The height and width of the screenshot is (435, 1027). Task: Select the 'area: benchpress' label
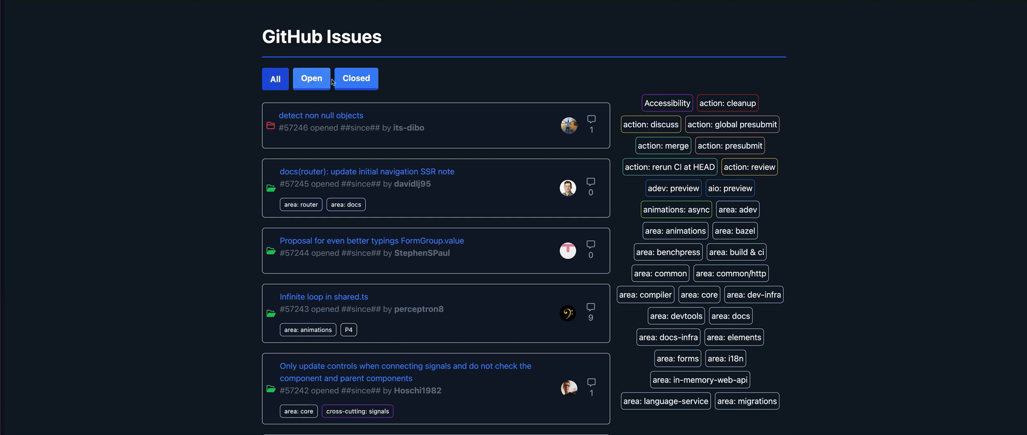668,252
